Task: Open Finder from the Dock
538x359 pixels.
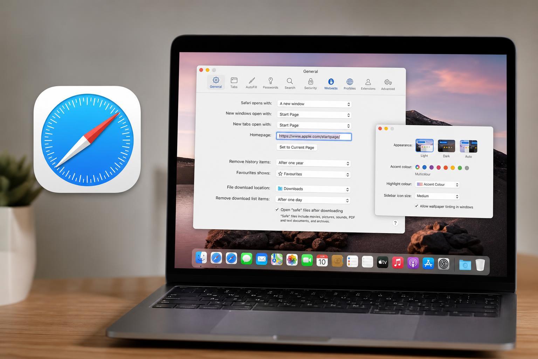Action: coord(201,258)
